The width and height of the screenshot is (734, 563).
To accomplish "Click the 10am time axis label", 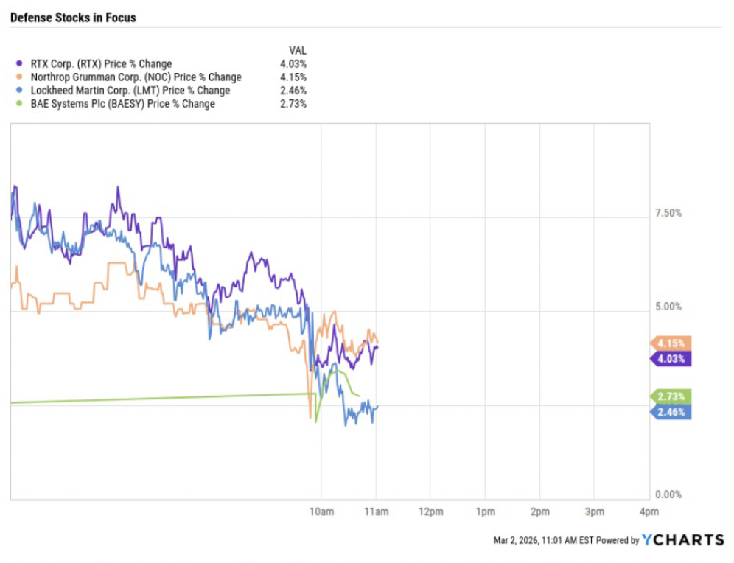I will coord(322,512).
